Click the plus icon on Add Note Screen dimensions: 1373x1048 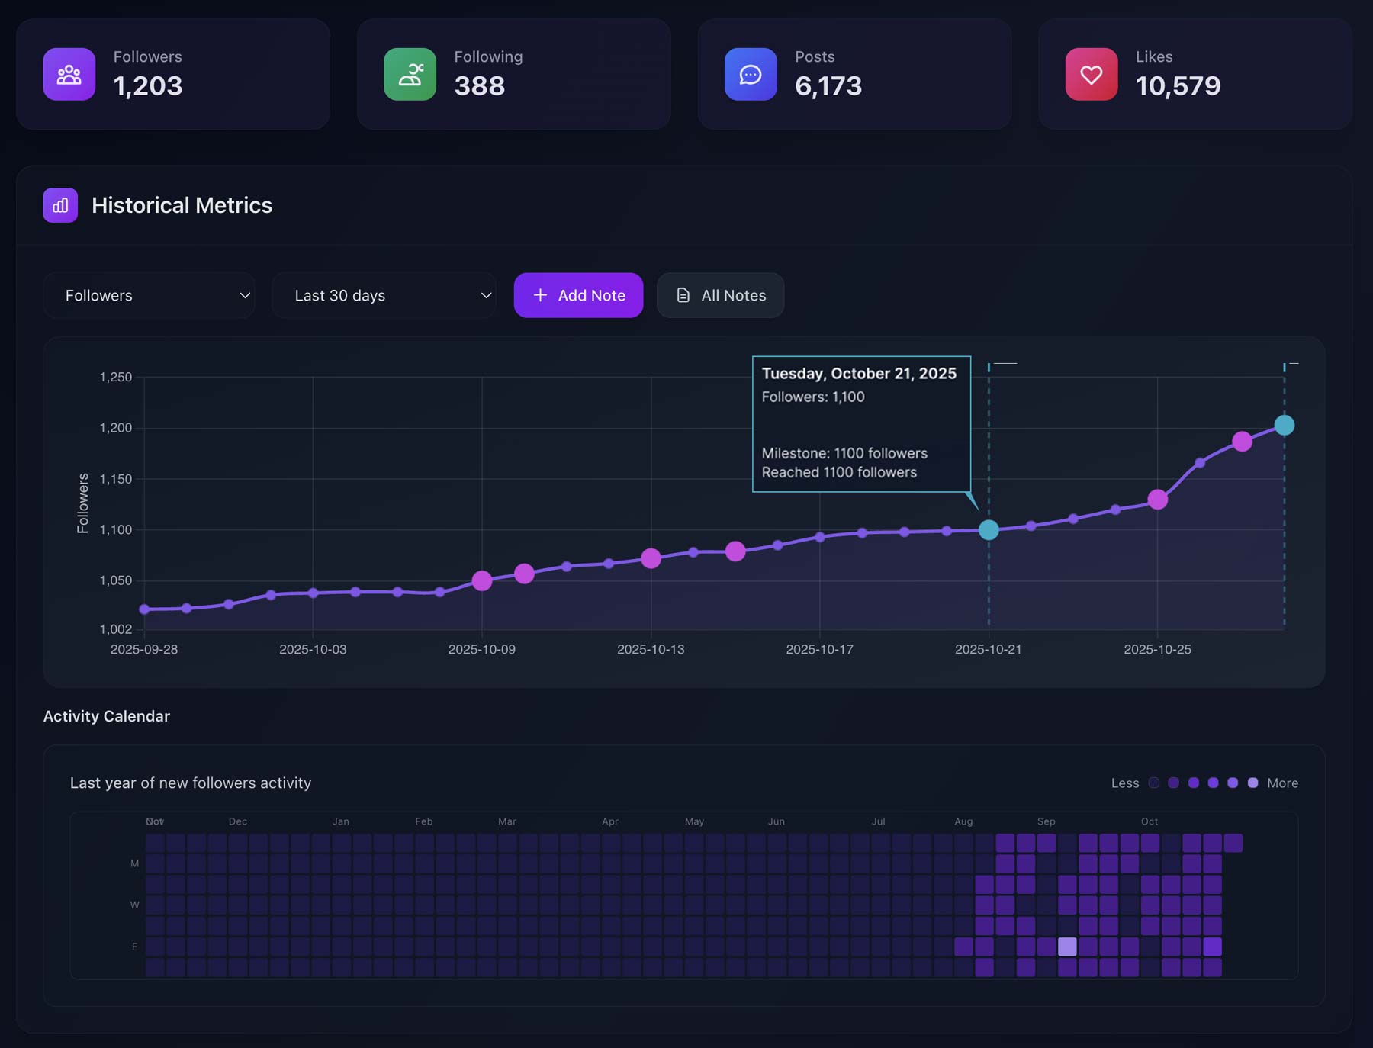[542, 295]
